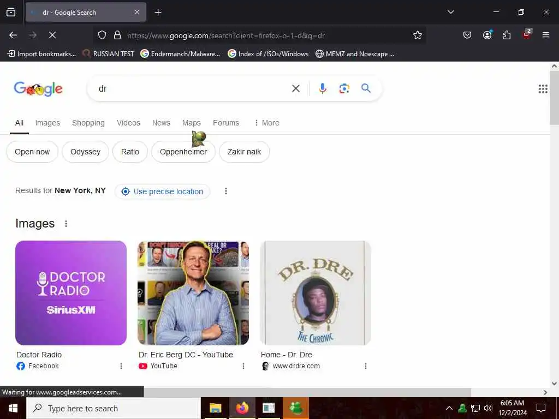Open Index of /ISOs/Windows bookmark
The width and height of the screenshot is (559, 419).
(268, 54)
